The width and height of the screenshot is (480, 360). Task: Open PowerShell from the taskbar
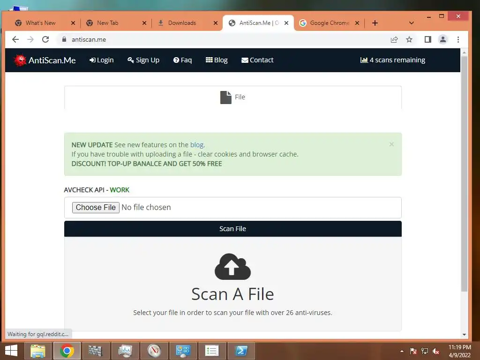[x=241, y=351]
